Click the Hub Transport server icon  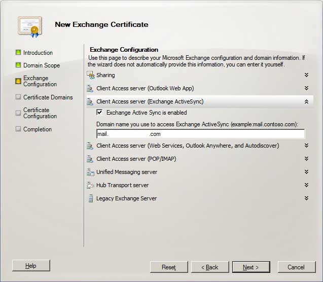point(90,185)
